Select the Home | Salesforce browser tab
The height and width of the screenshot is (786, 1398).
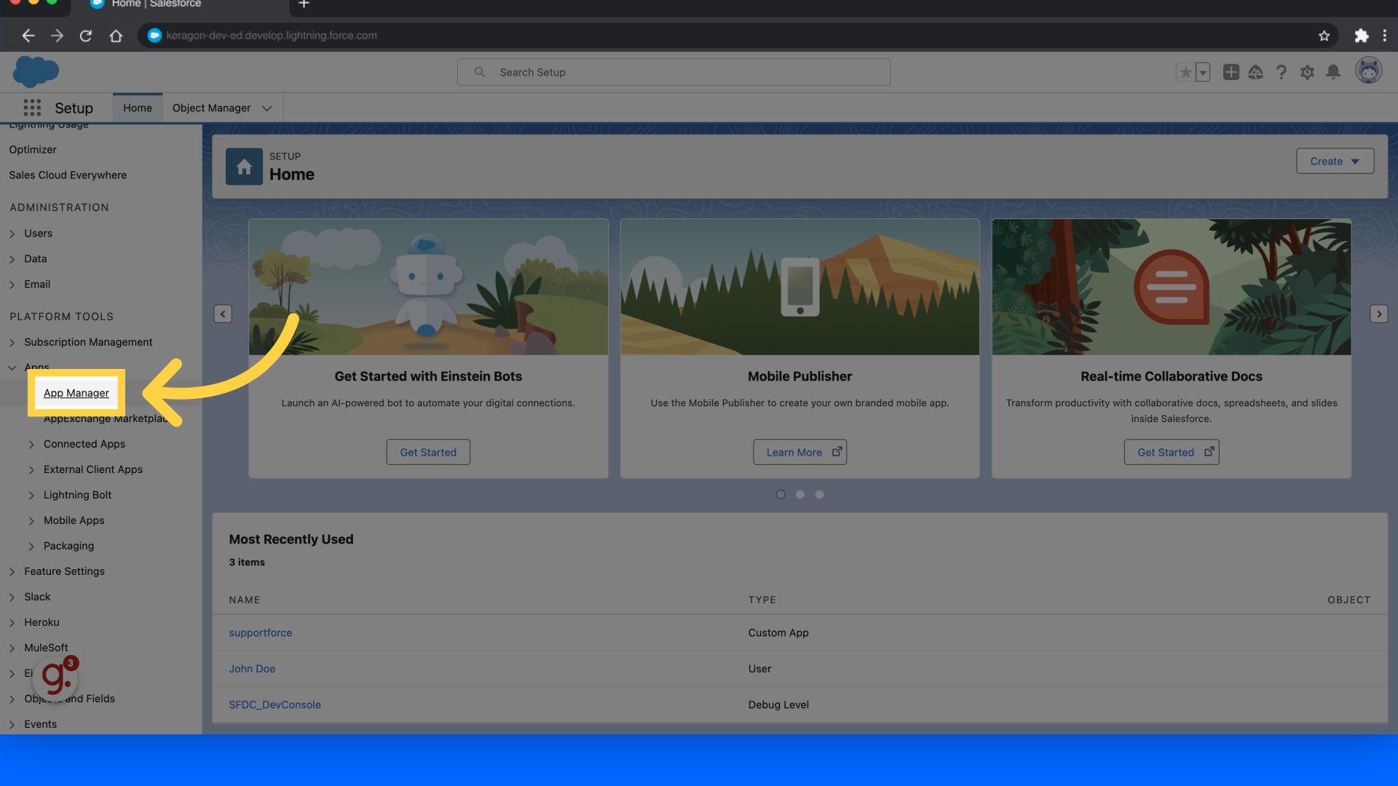tap(180, 5)
